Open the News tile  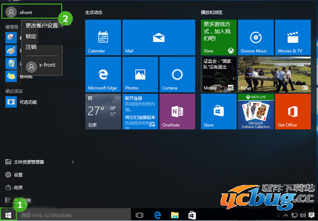275,74
